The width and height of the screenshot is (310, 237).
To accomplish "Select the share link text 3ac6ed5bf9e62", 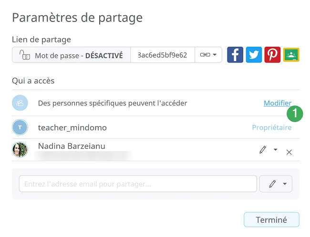I will (163, 55).
